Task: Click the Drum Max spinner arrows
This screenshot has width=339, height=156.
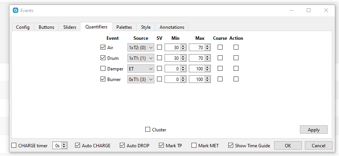Action: point(207,58)
